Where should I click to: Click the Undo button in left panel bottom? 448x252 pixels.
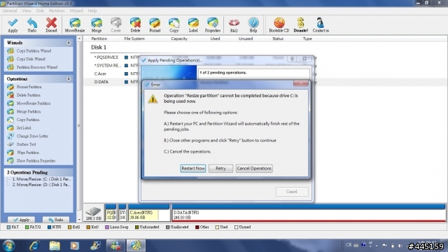(56, 220)
